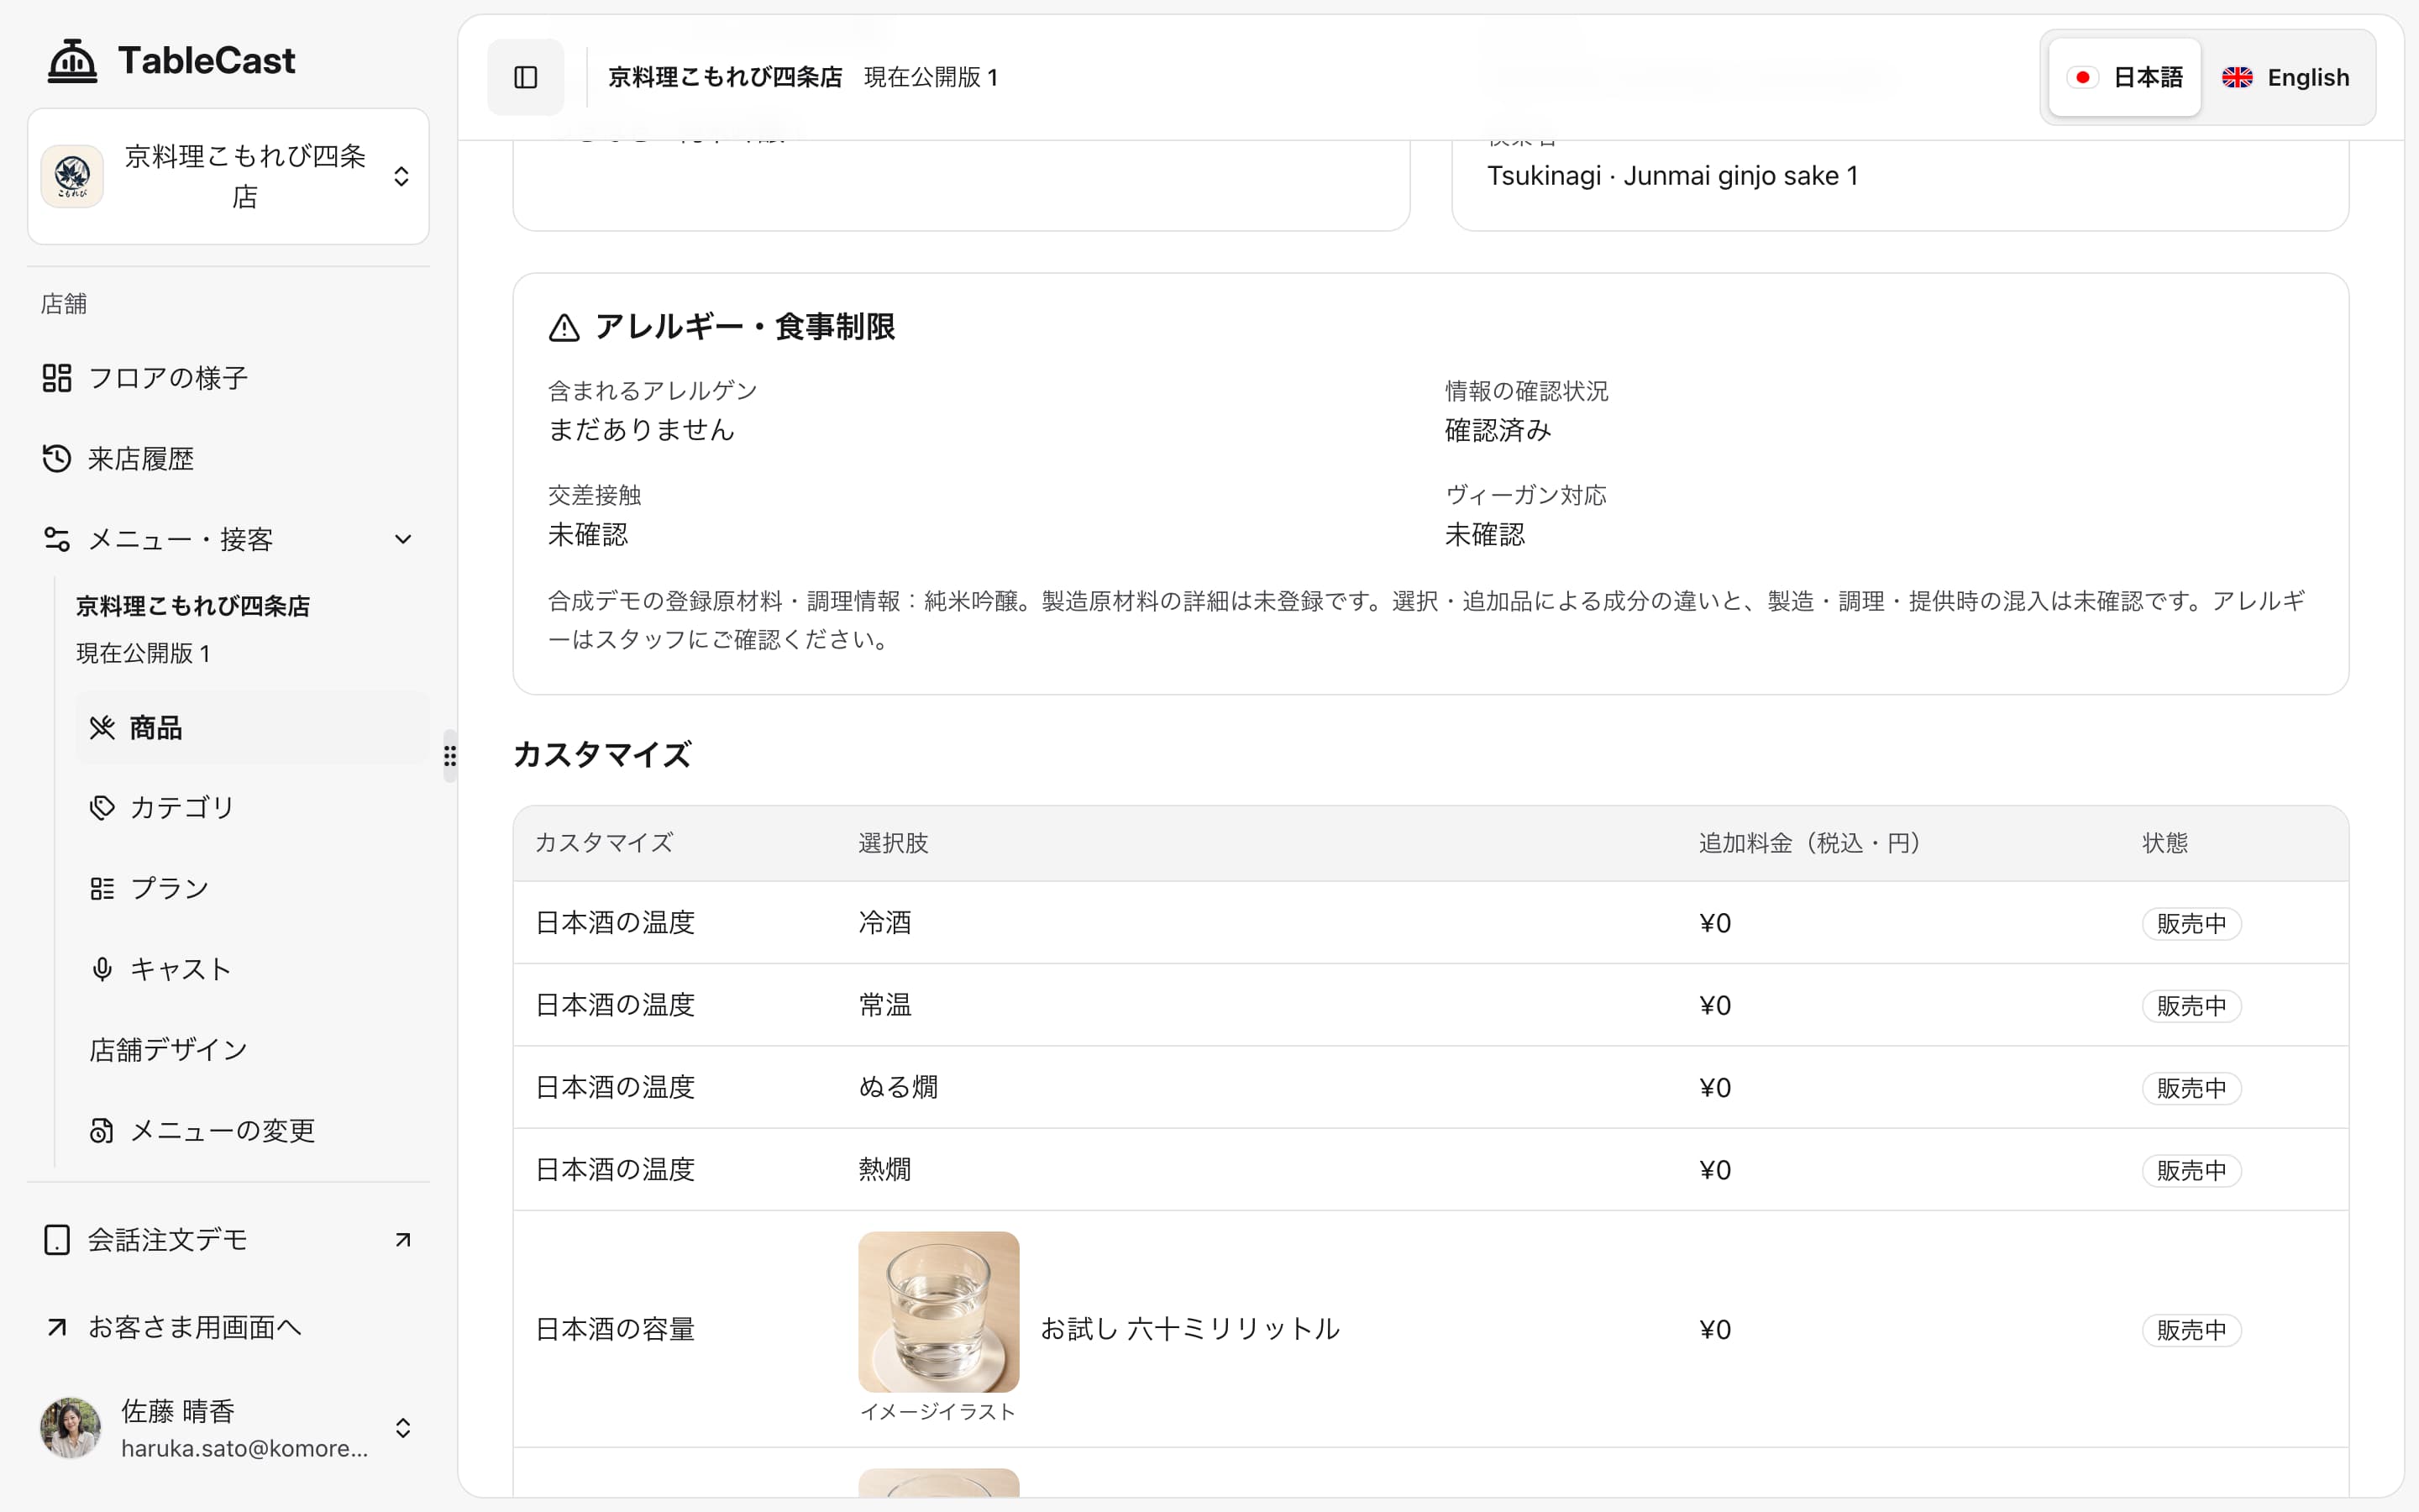Click the メニュー・接客 sliders icon
Viewport: 2419px width, 1512px height.
(x=57, y=540)
